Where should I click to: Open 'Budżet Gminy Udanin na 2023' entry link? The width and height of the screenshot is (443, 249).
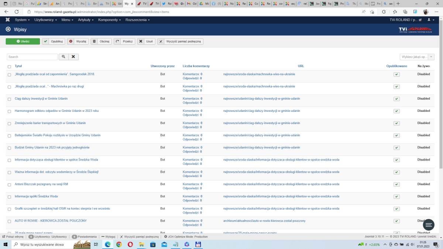tap(52, 147)
